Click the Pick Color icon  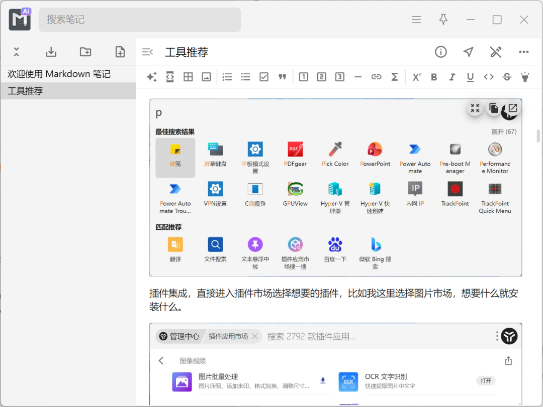click(x=335, y=150)
